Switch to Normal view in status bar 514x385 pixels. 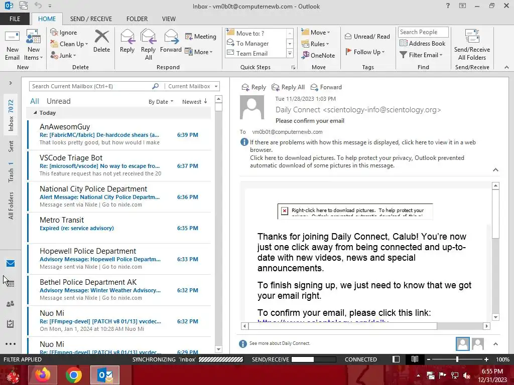coord(396,359)
